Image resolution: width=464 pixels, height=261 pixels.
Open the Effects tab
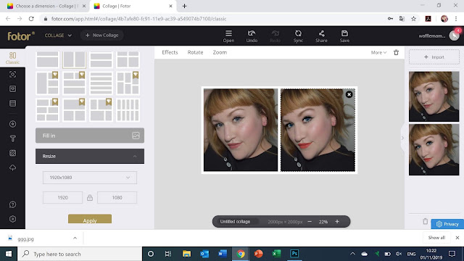[x=170, y=52]
